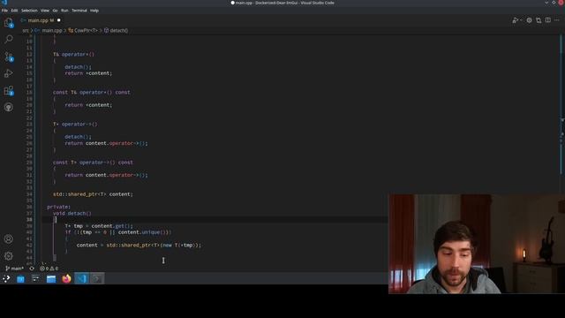Click the detach() breadcrumb segment

116,31
